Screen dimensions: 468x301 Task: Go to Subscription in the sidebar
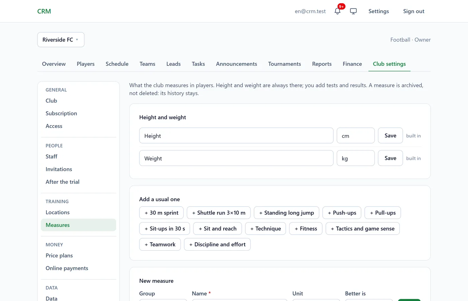[x=79, y=113]
